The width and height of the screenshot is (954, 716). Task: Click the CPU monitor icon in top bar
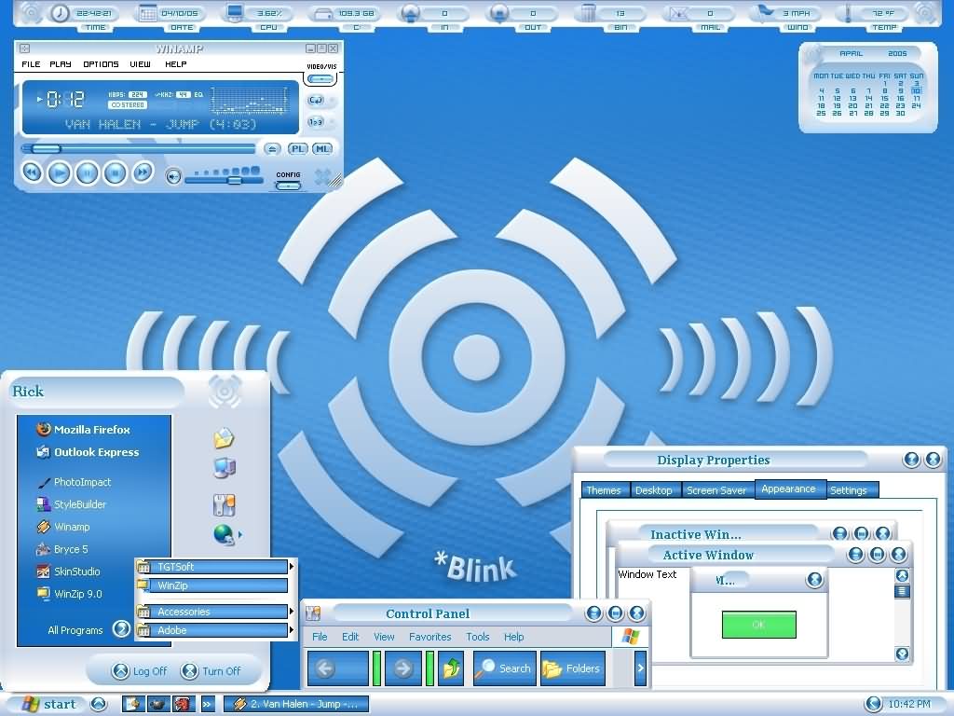tap(235, 13)
